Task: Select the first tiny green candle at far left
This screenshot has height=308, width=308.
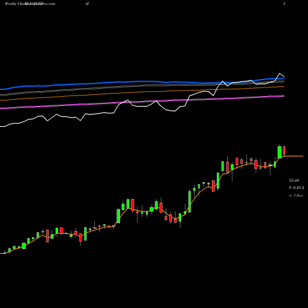Action: 5,253
